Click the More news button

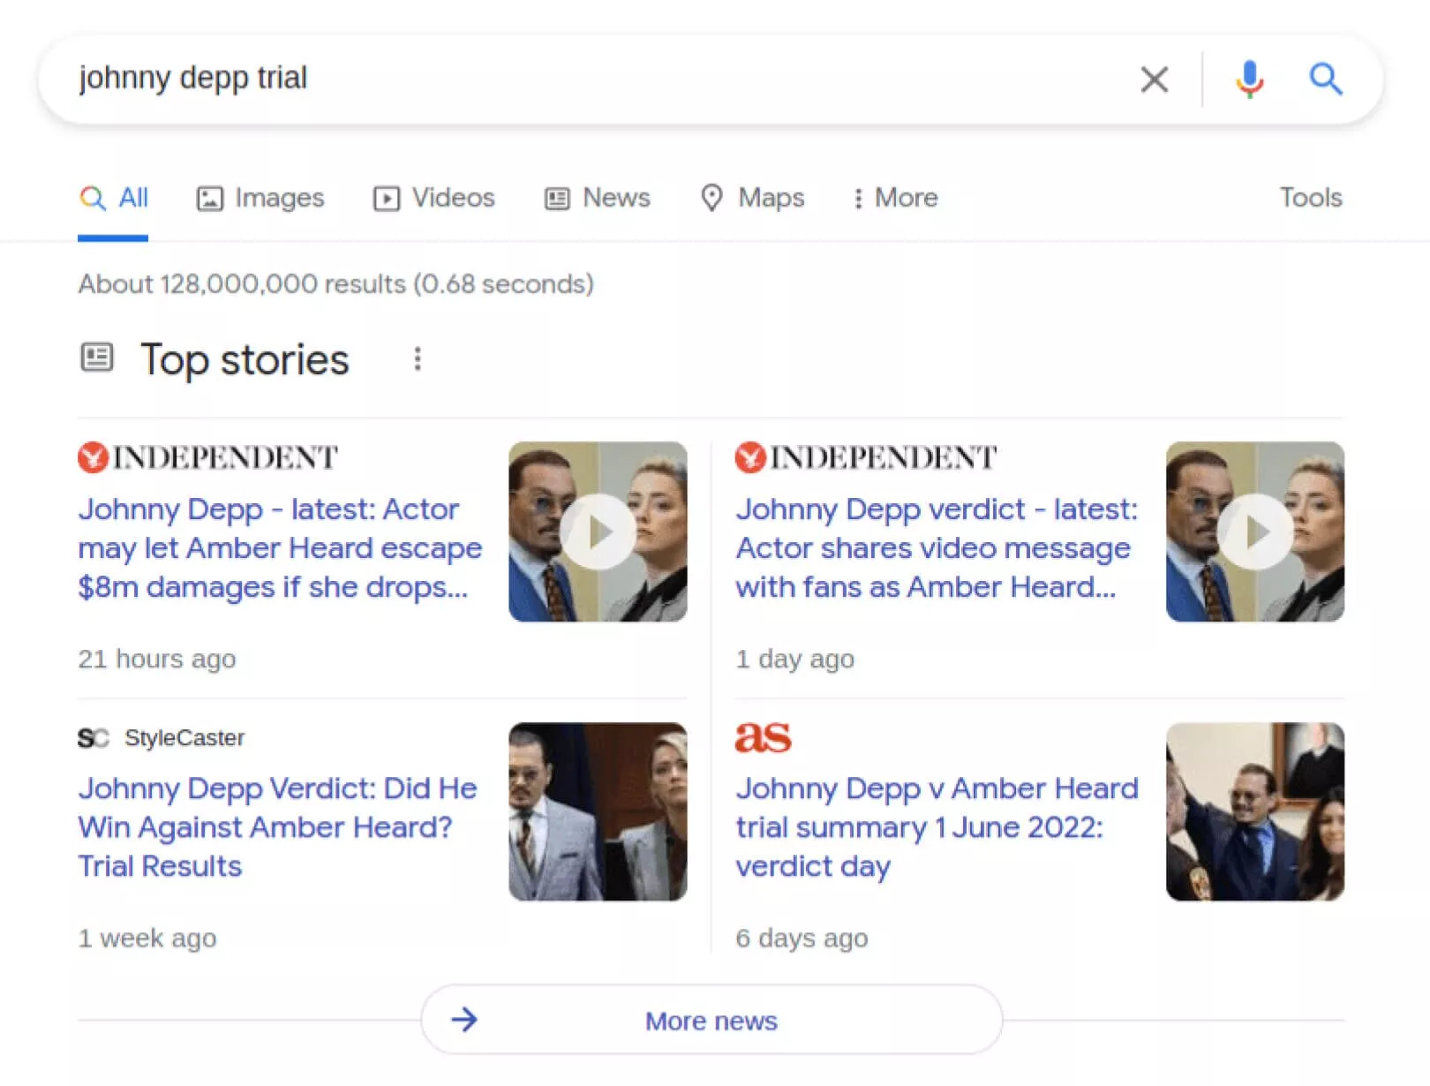click(711, 1020)
